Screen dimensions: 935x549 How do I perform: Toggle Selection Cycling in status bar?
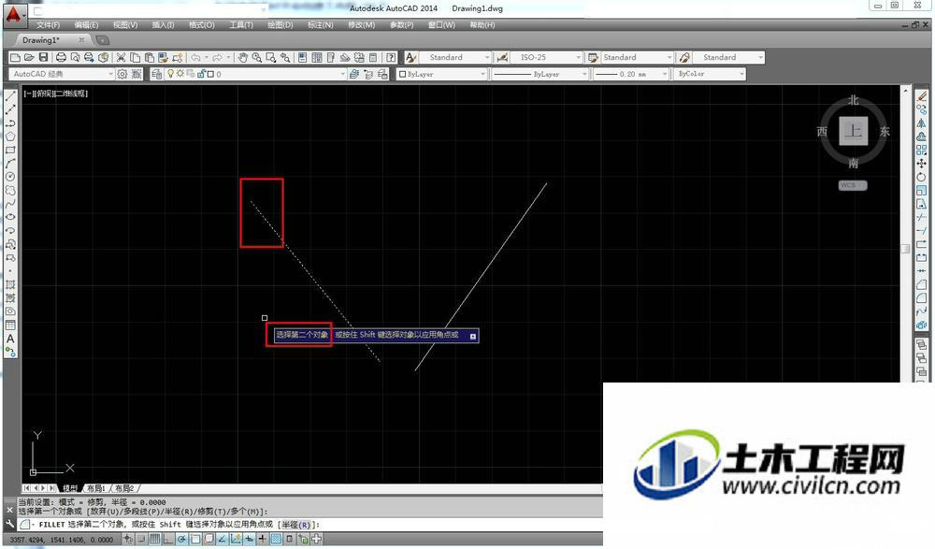coord(303,540)
